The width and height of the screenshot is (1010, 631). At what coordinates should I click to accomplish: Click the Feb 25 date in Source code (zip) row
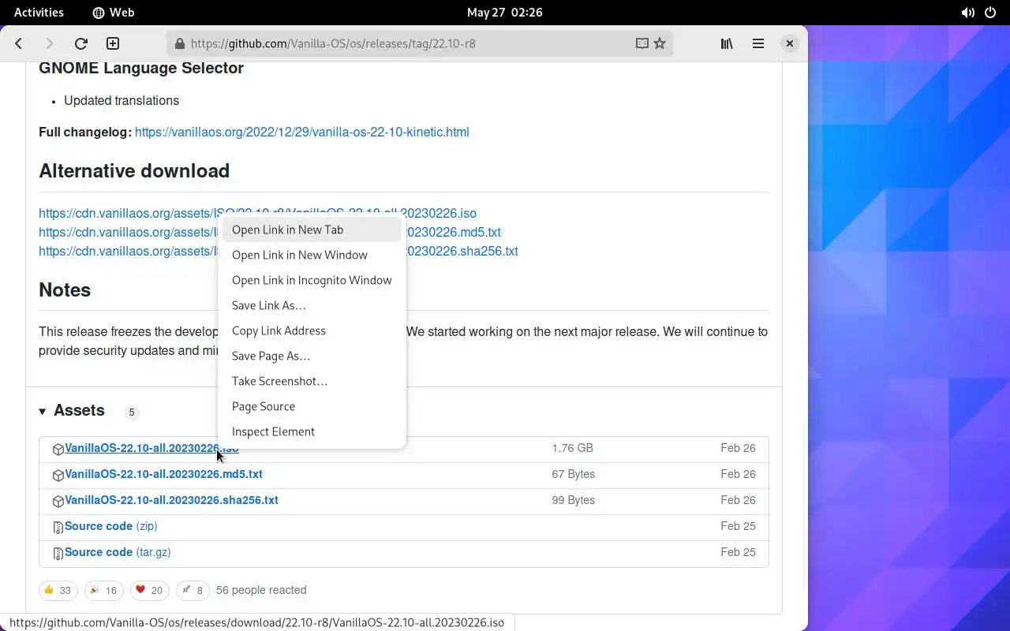pos(738,526)
